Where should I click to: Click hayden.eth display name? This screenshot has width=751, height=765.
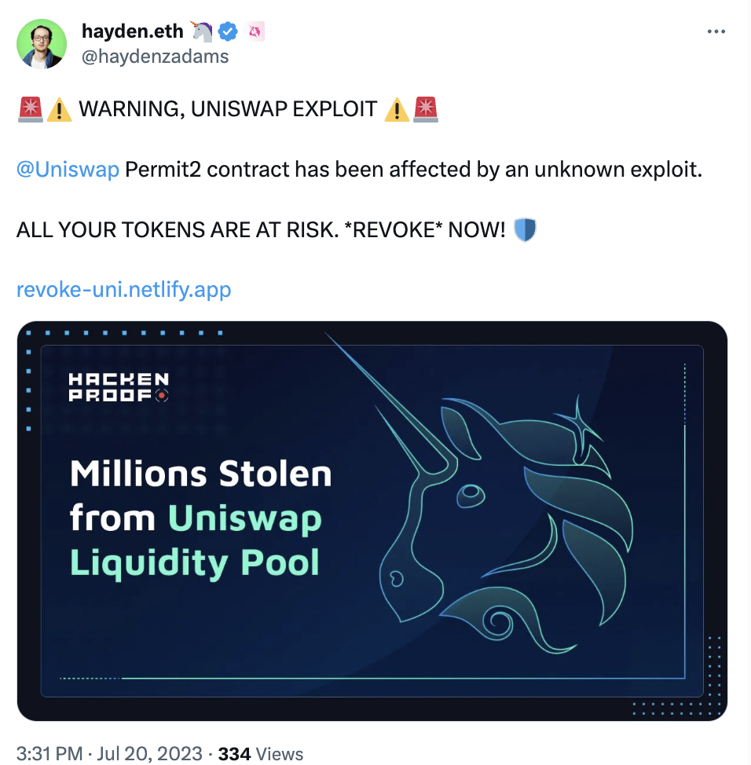[x=131, y=30]
